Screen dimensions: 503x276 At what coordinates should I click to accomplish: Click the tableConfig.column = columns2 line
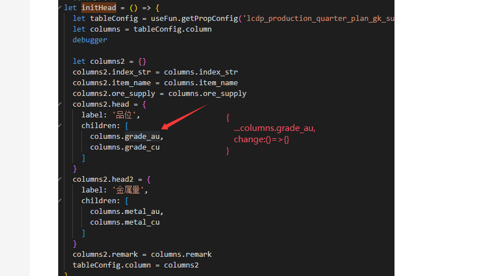(136, 265)
